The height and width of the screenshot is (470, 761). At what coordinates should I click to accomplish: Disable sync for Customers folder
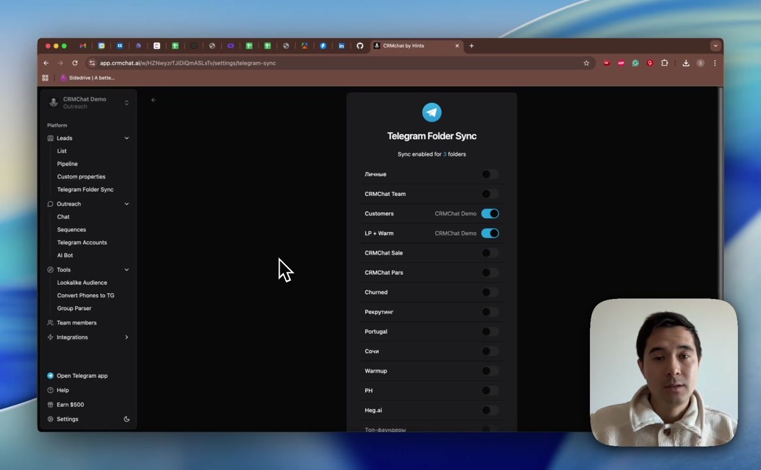490,213
